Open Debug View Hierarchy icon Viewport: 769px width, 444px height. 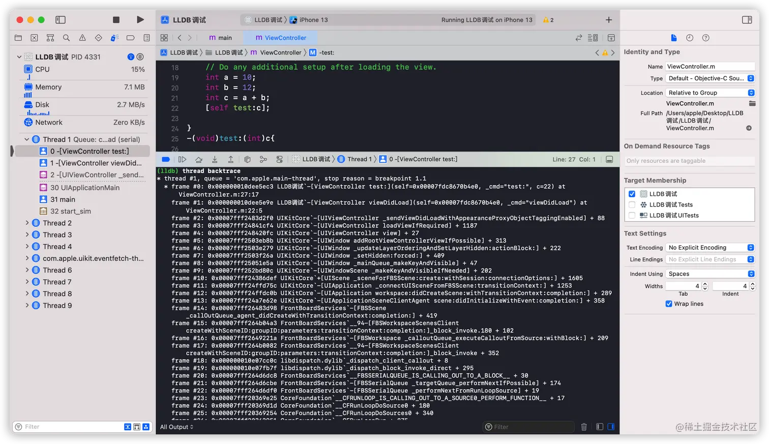[247, 159]
